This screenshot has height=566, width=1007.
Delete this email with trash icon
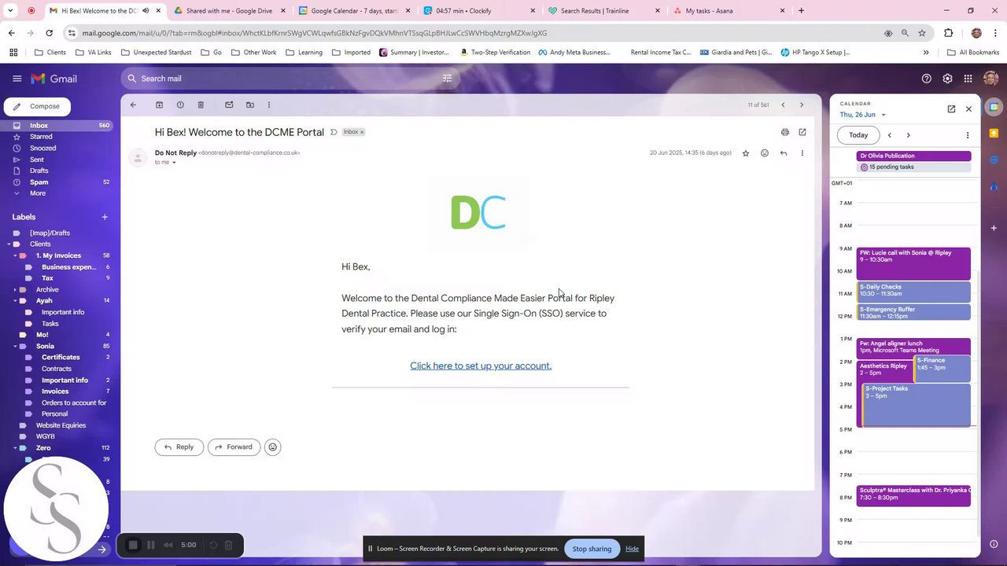(x=201, y=105)
